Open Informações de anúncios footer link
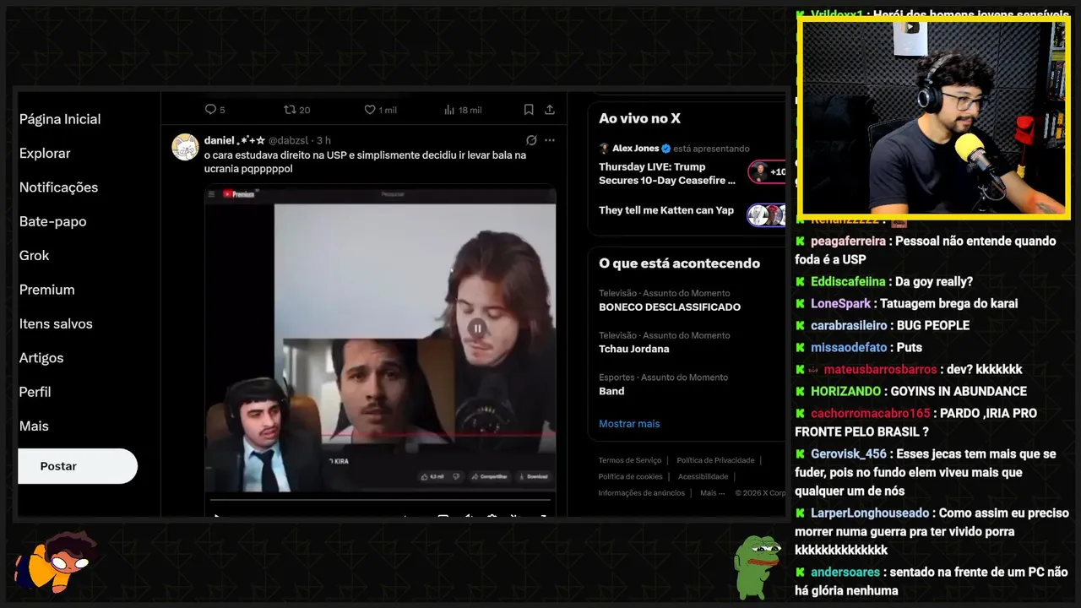Screen dimensions: 1081x608 (x=642, y=492)
